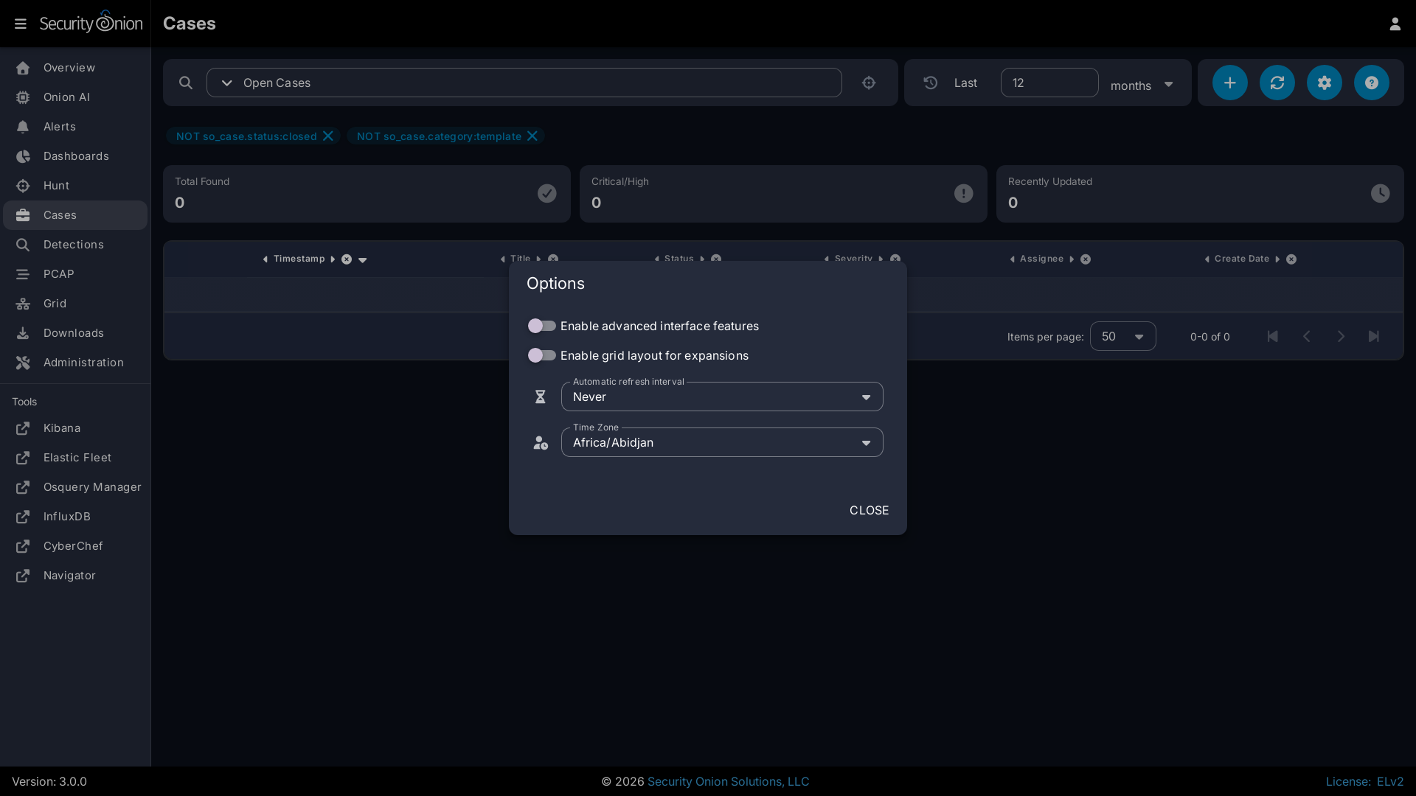Screen dimensions: 1416x796
Task: Click the search magnifier icon
Action: [x=186, y=83]
